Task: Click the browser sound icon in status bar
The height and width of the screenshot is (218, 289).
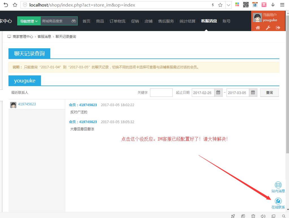Action: click(263, 216)
